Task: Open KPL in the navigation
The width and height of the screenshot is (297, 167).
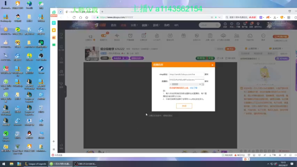Action: 177,25
